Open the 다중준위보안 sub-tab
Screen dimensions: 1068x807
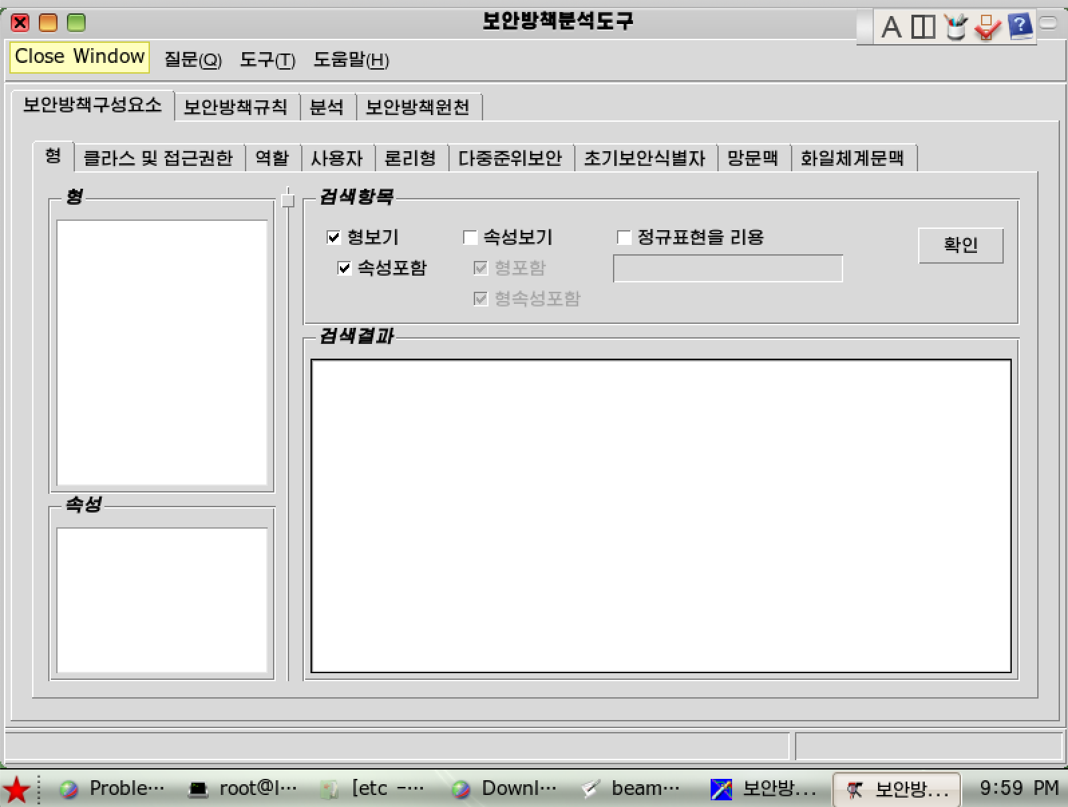(510, 159)
